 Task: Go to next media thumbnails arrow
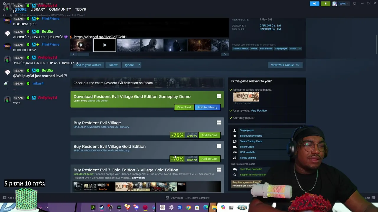point(225,54)
